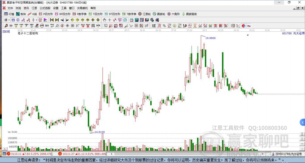Click the 19.9900 high price marker

[x=210, y=38]
